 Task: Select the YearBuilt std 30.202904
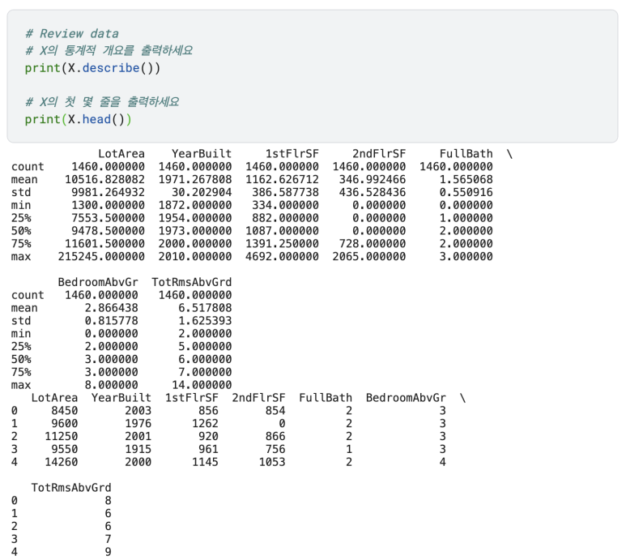pos(202,192)
